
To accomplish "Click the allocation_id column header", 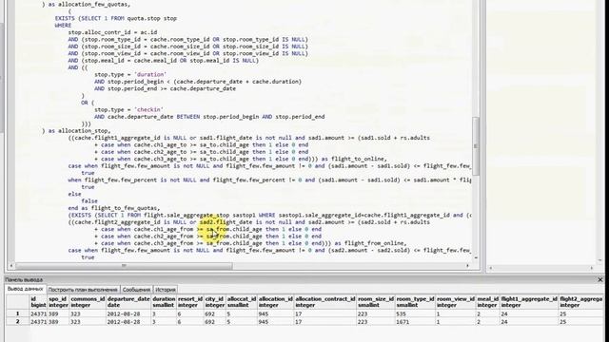I will pos(275,302).
